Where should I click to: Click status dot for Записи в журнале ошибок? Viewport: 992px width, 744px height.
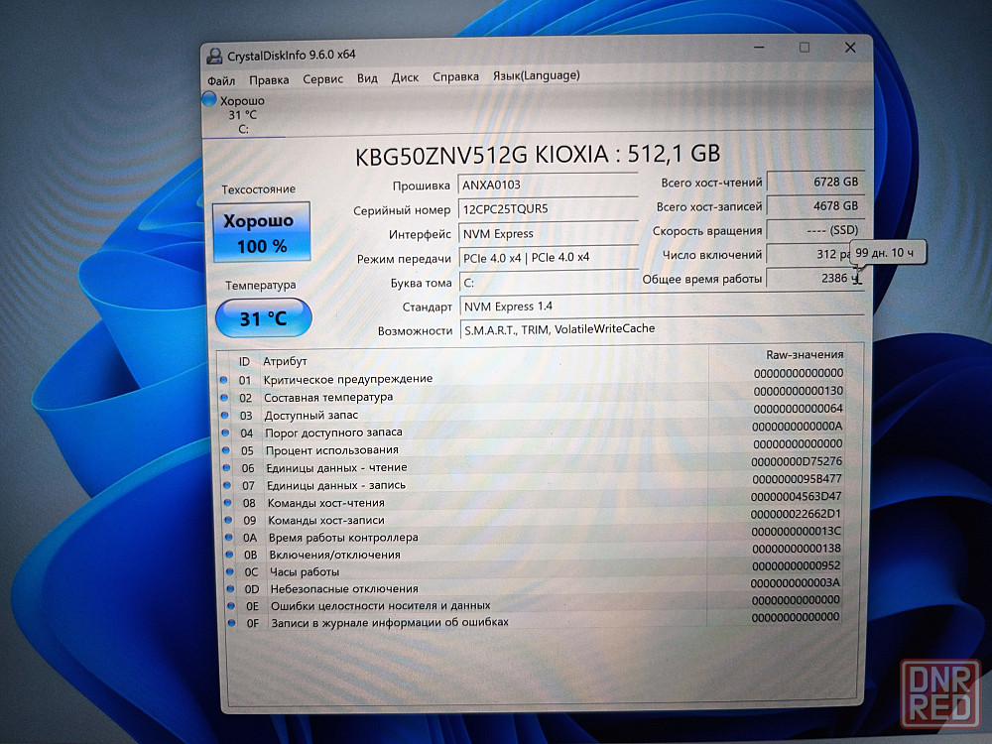tap(232, 623)
